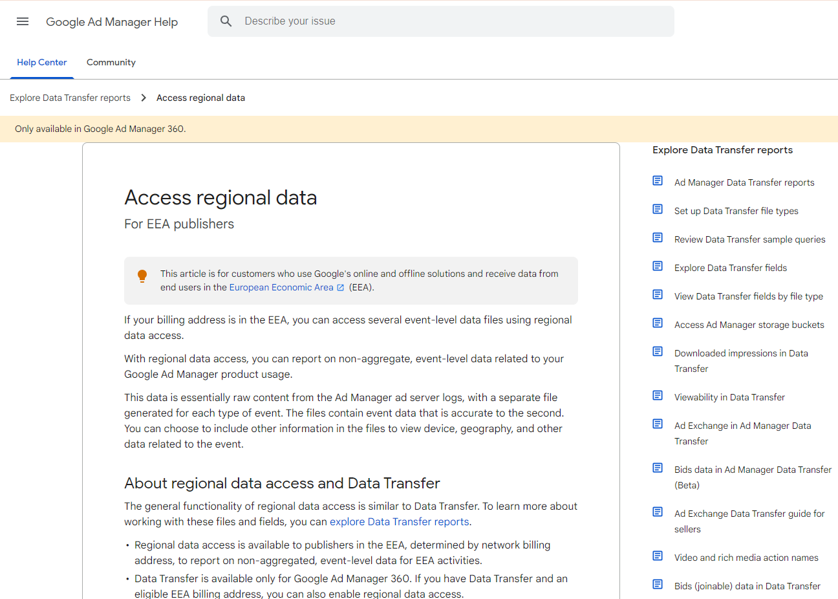Click article icon for Access Ad Manager storage buckets
This screenshot has height=599, width=838.
(x=658, y=323)
